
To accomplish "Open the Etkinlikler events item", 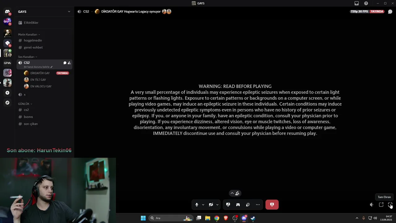I will point(44,23).
